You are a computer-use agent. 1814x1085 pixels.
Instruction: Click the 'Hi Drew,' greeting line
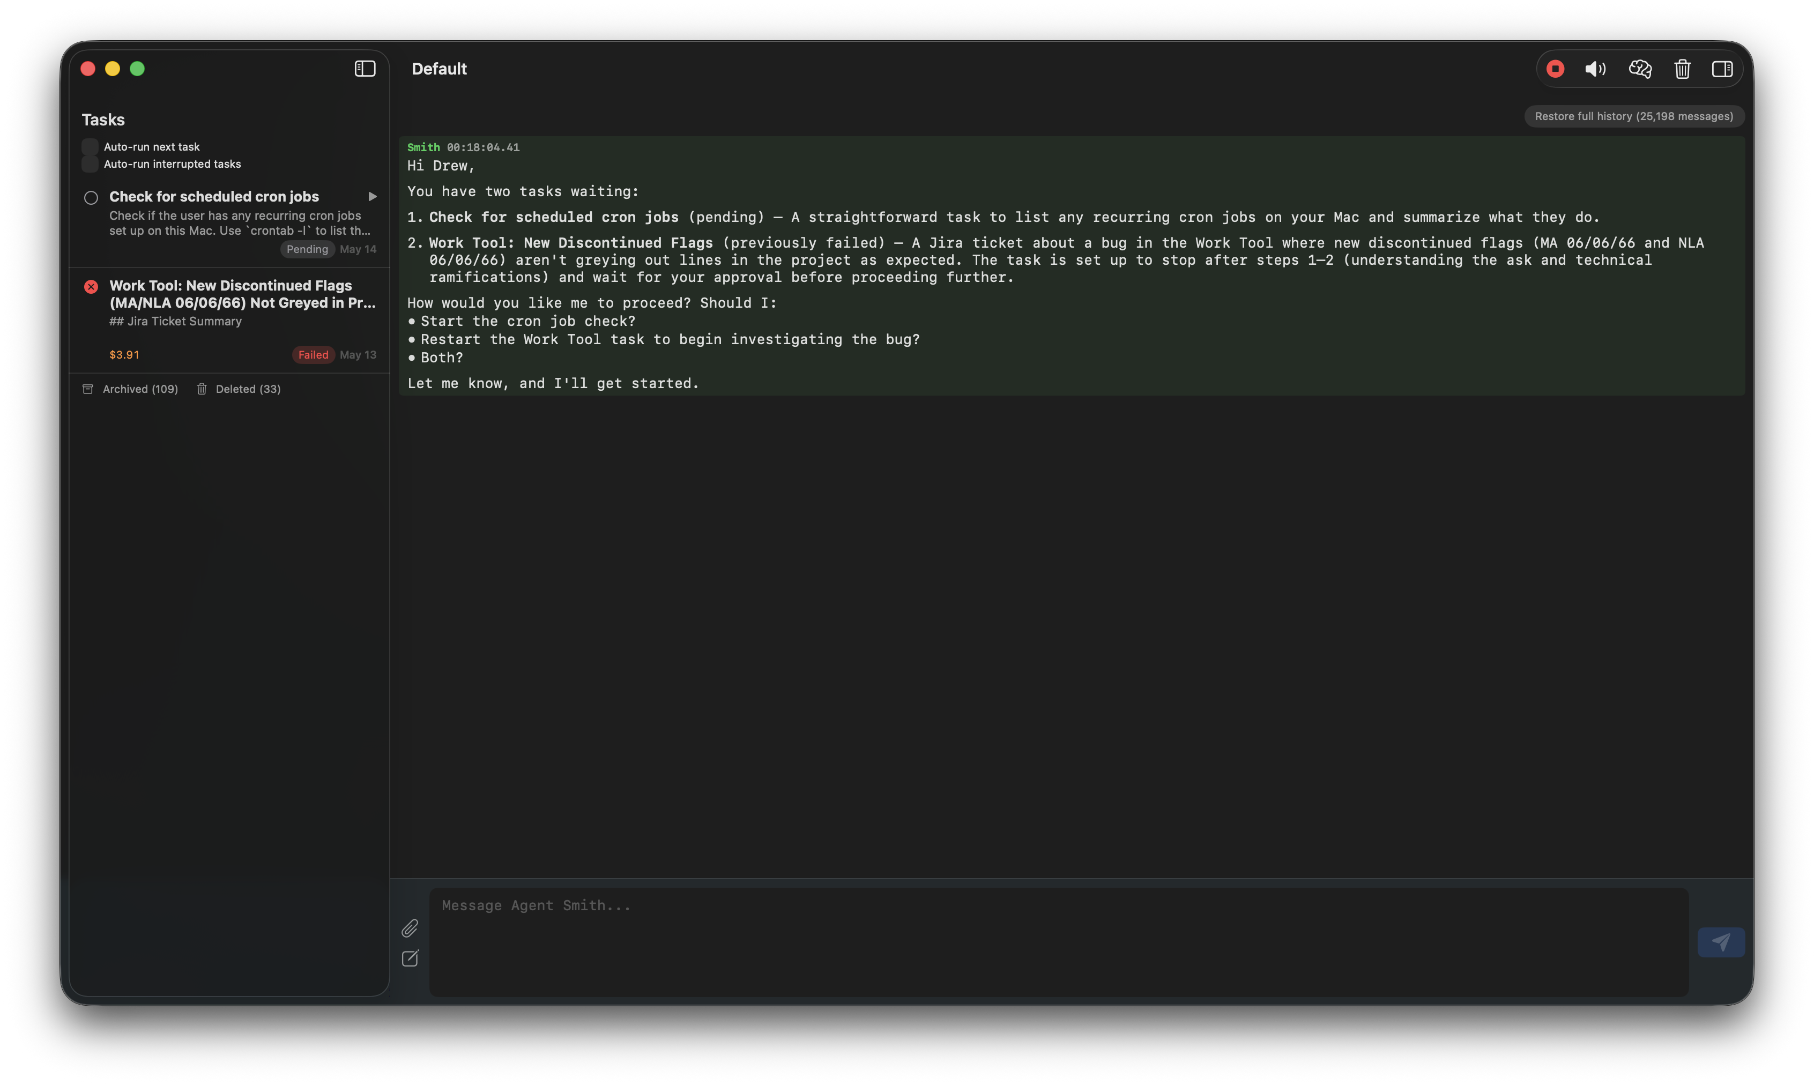441,166
